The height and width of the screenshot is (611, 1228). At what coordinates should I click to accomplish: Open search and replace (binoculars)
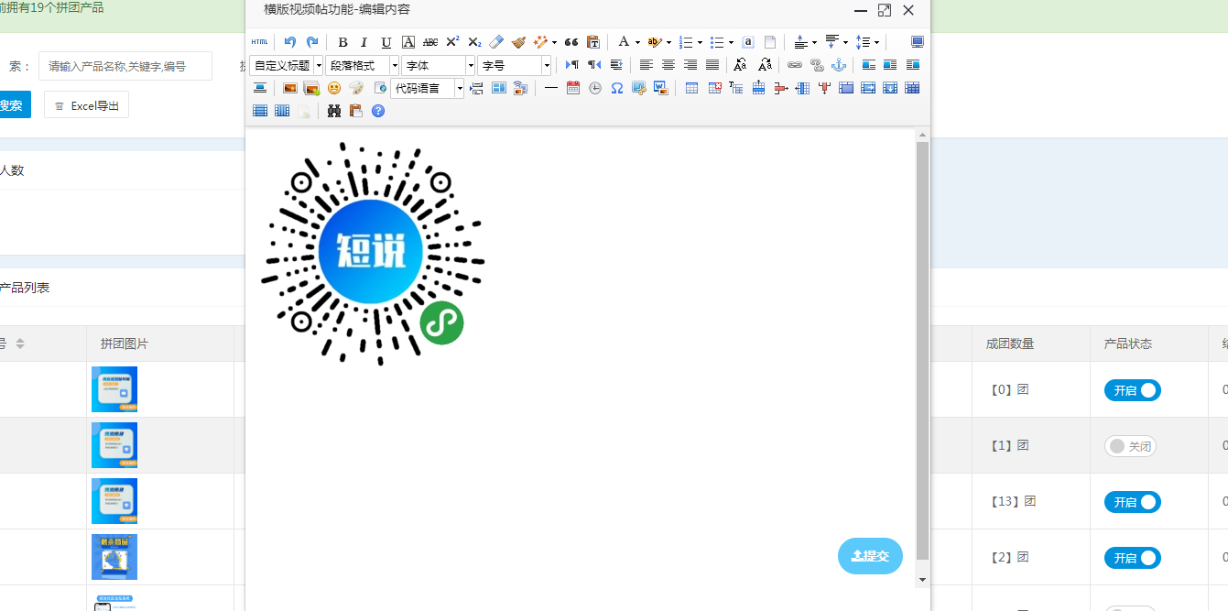coord(334,111)
